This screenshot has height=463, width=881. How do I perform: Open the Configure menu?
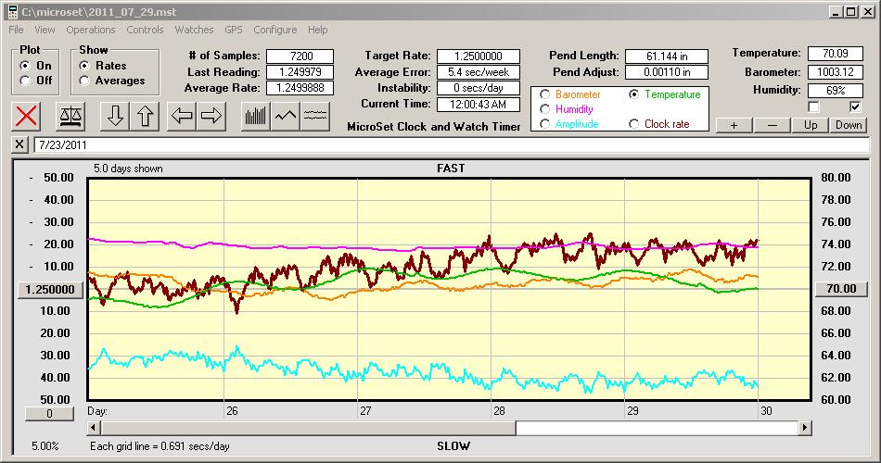pos(275,30)
